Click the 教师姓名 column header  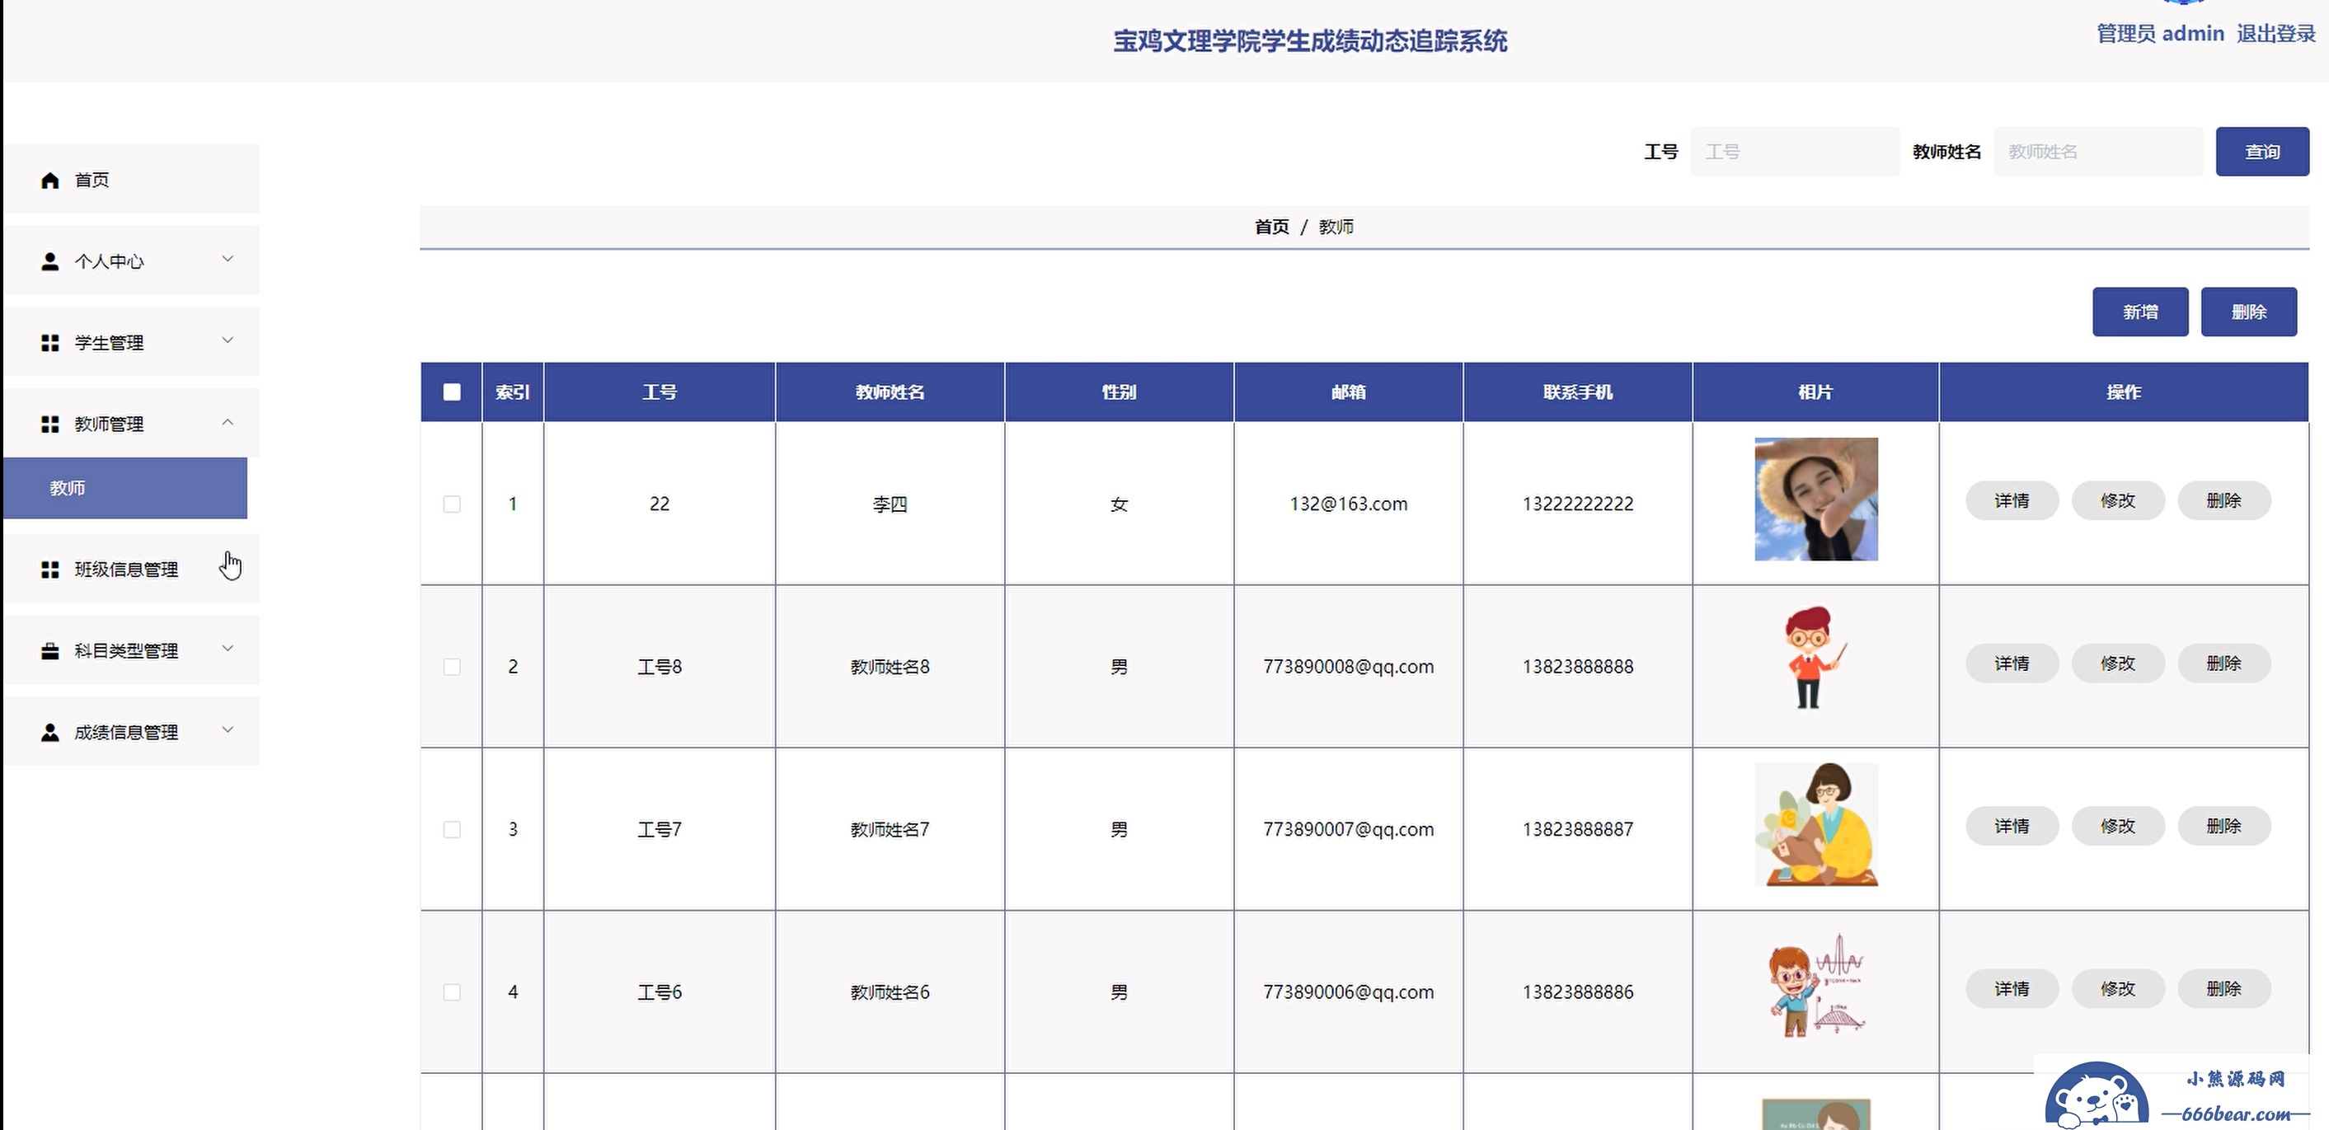890,392
